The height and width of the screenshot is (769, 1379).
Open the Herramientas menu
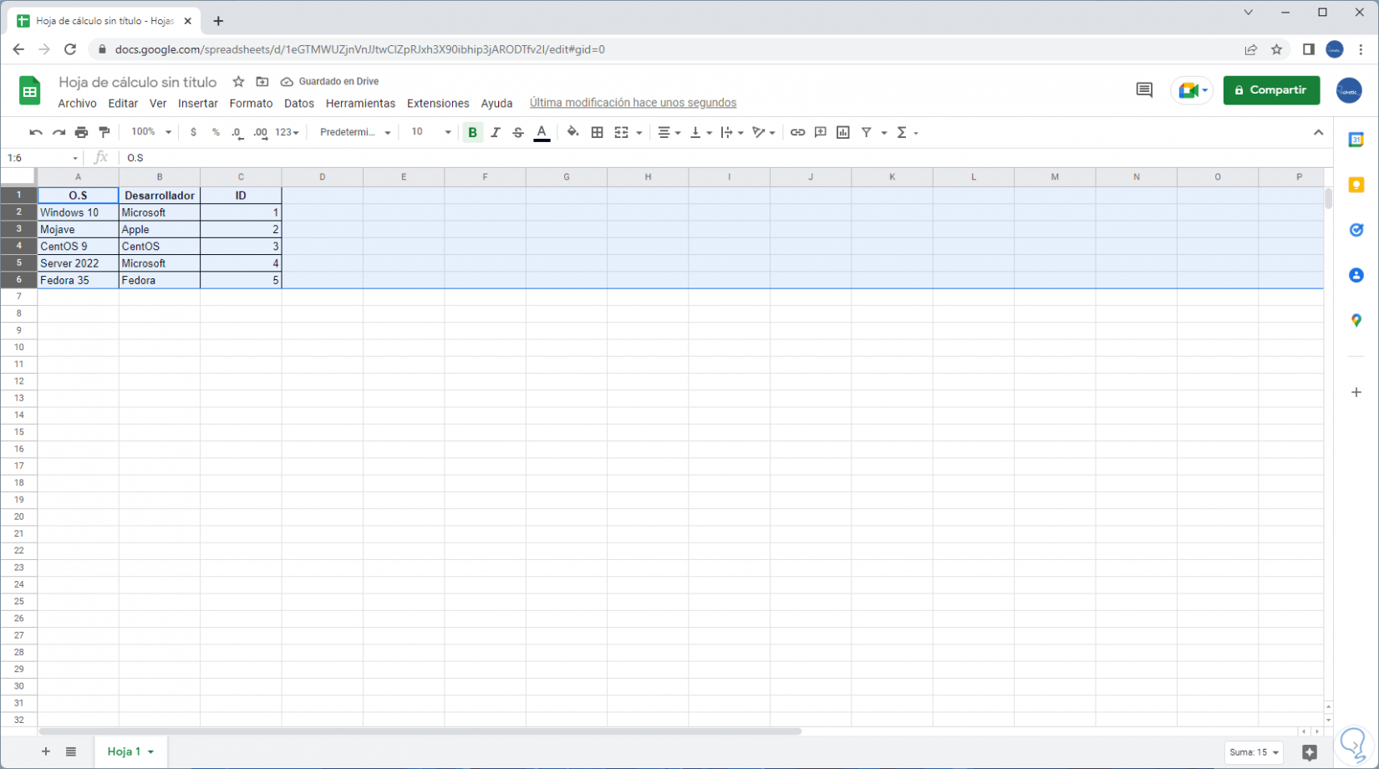click(x=360, y=104)
